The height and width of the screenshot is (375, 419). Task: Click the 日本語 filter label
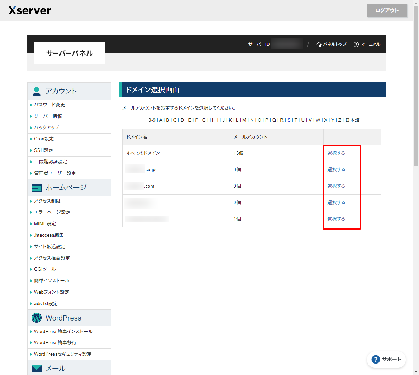(x=352, y=120)
